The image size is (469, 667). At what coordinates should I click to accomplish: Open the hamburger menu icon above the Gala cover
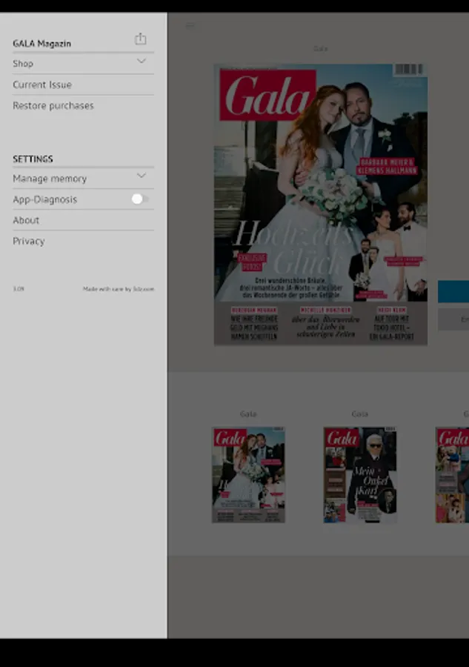[x=190, y=26]
